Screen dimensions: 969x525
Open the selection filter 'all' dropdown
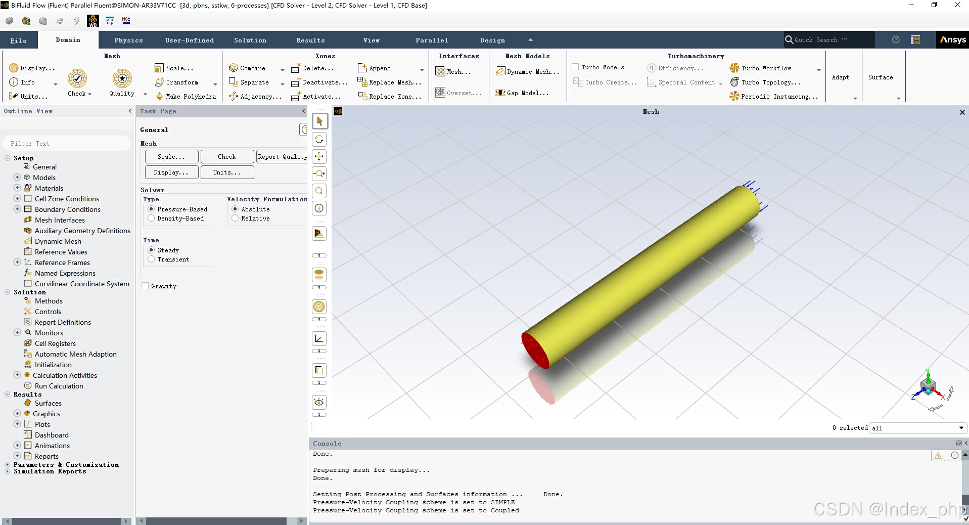pos(918,428)
